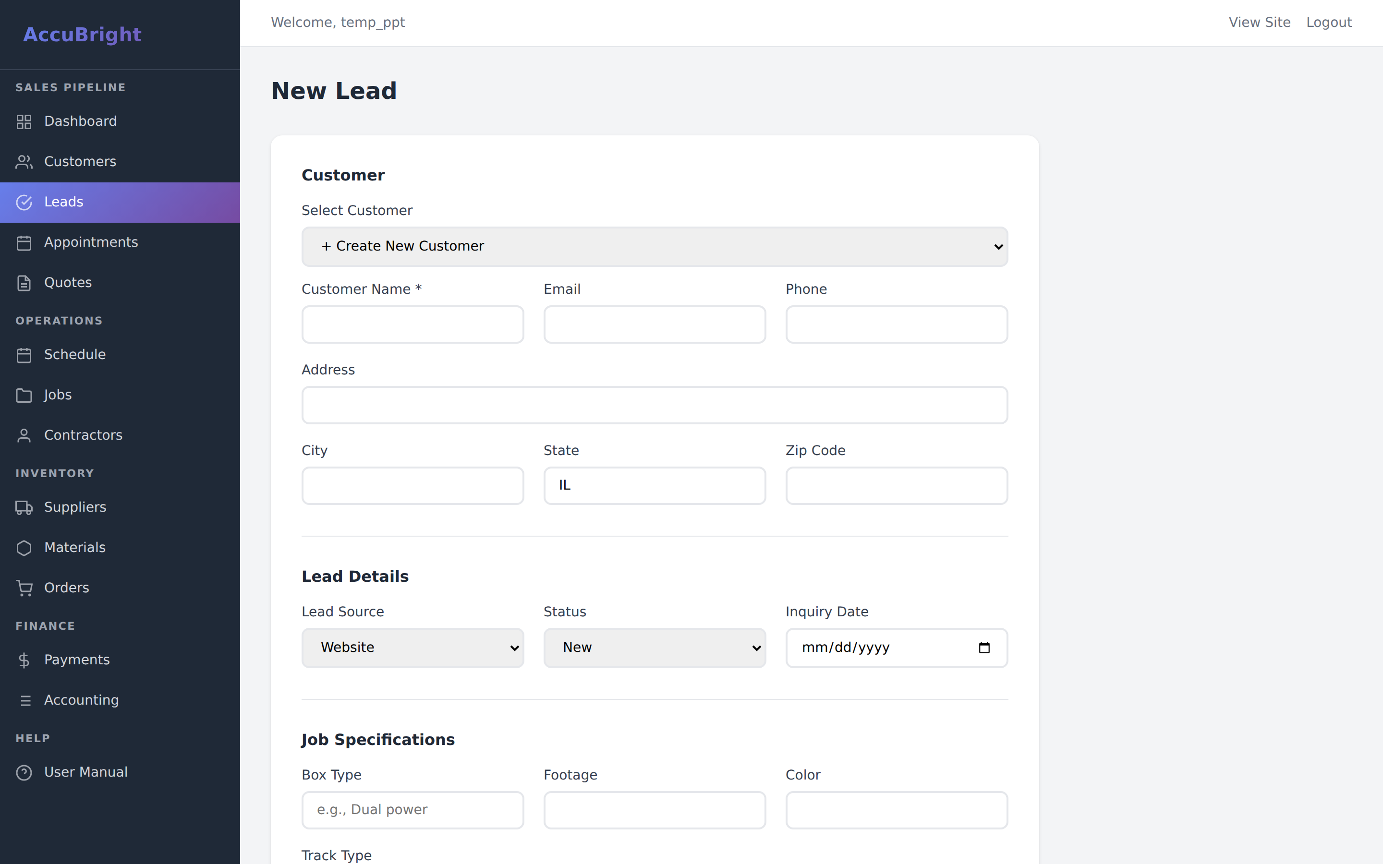This screenshot has width=1383, height=864.
Task: Open the Lead Source dropdown
Action: pyautogui.click(x=412, y=648)
